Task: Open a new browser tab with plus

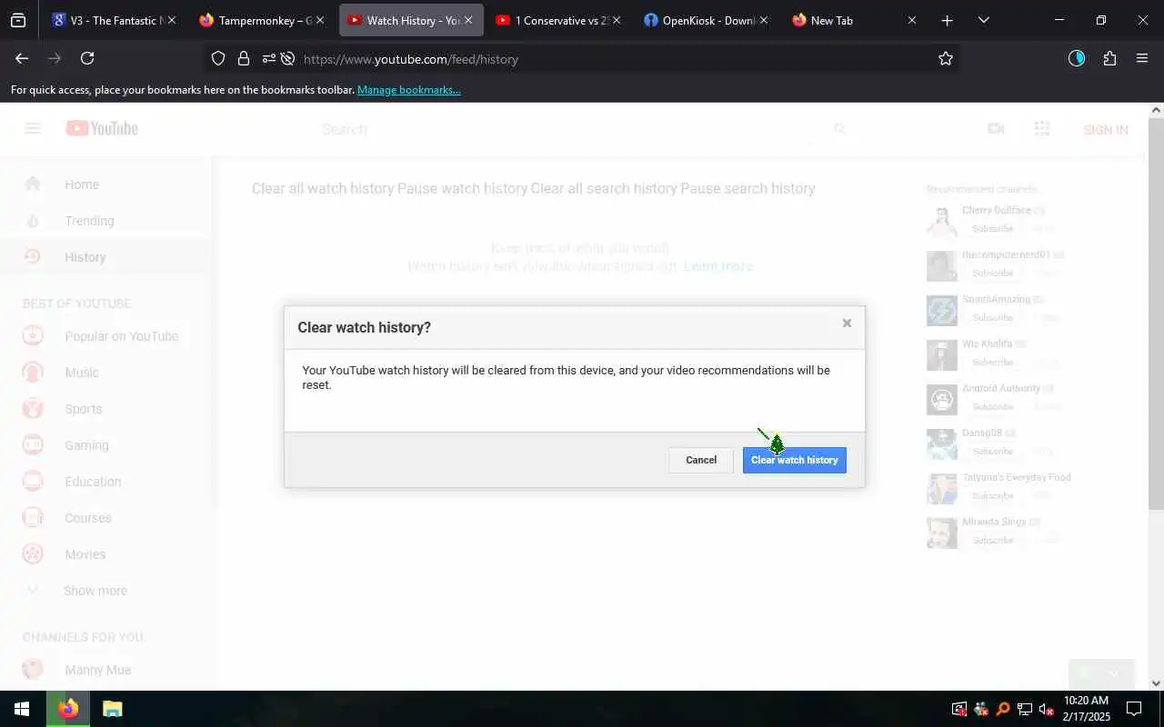Action: (947, 20)
